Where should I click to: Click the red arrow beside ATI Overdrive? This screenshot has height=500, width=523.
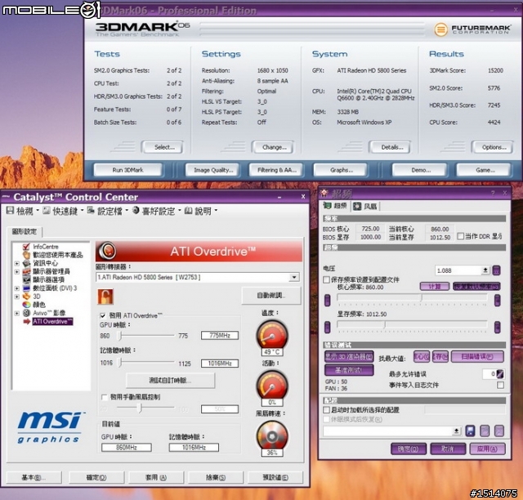point(27,322)
